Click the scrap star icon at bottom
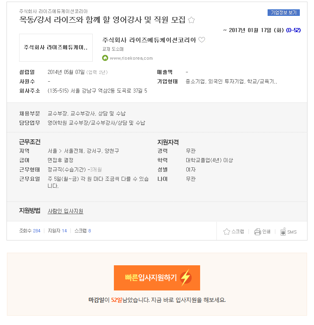The image size is (314, 325). (227, 232)
